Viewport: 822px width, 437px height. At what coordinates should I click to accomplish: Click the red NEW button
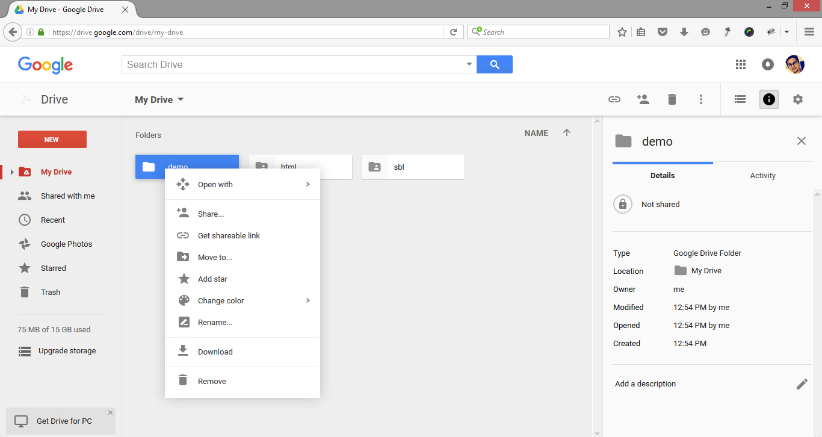pyautogui.click(x=52, y=139)
